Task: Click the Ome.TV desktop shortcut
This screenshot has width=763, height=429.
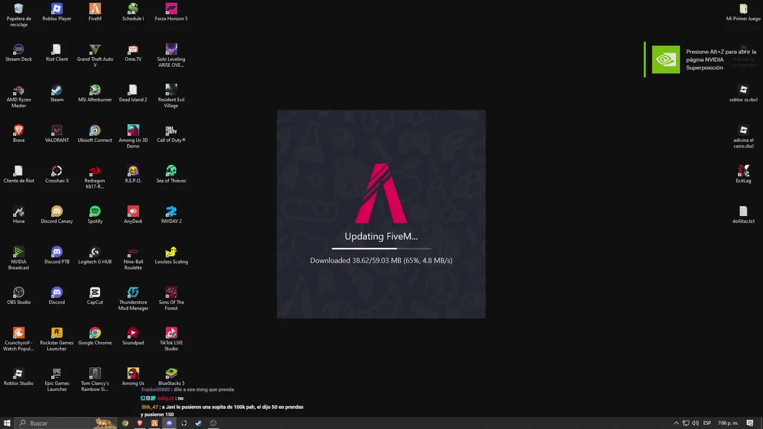Action: click(x=133, y=52)
